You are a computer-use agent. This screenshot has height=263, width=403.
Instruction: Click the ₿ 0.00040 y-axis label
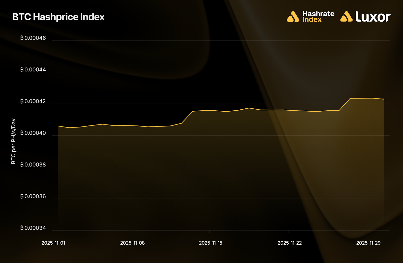pos(33,133)
